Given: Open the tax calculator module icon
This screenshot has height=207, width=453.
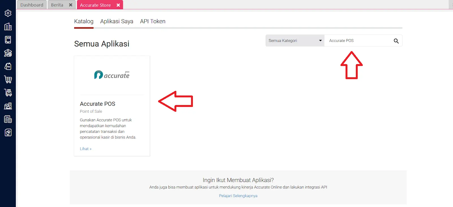Looking at the screenshot, I should 8,119.
